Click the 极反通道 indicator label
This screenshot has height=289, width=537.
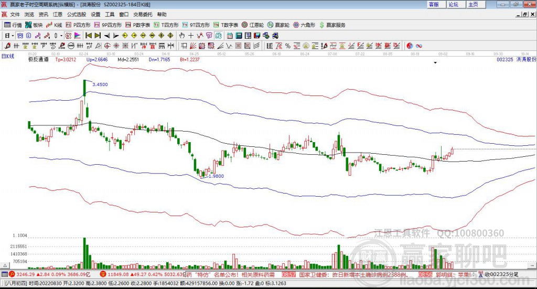point(38,59)
